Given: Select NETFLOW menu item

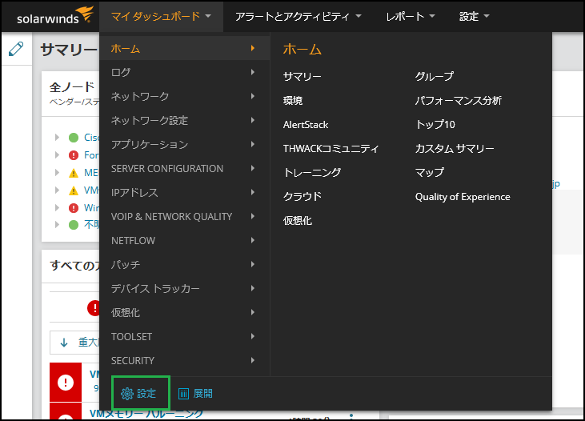Looking at the screenshot, I should [185, 240].
